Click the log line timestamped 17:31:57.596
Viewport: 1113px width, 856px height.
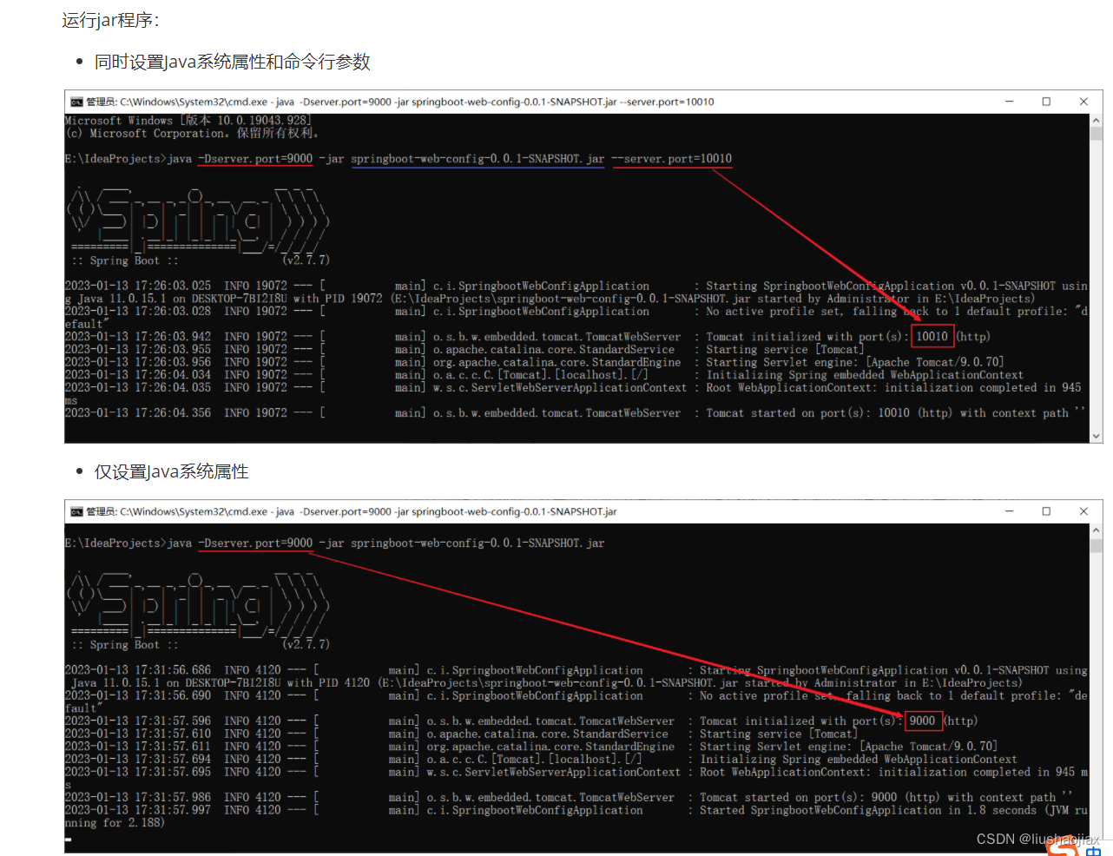pyautogui.click(x=521, y=721)
